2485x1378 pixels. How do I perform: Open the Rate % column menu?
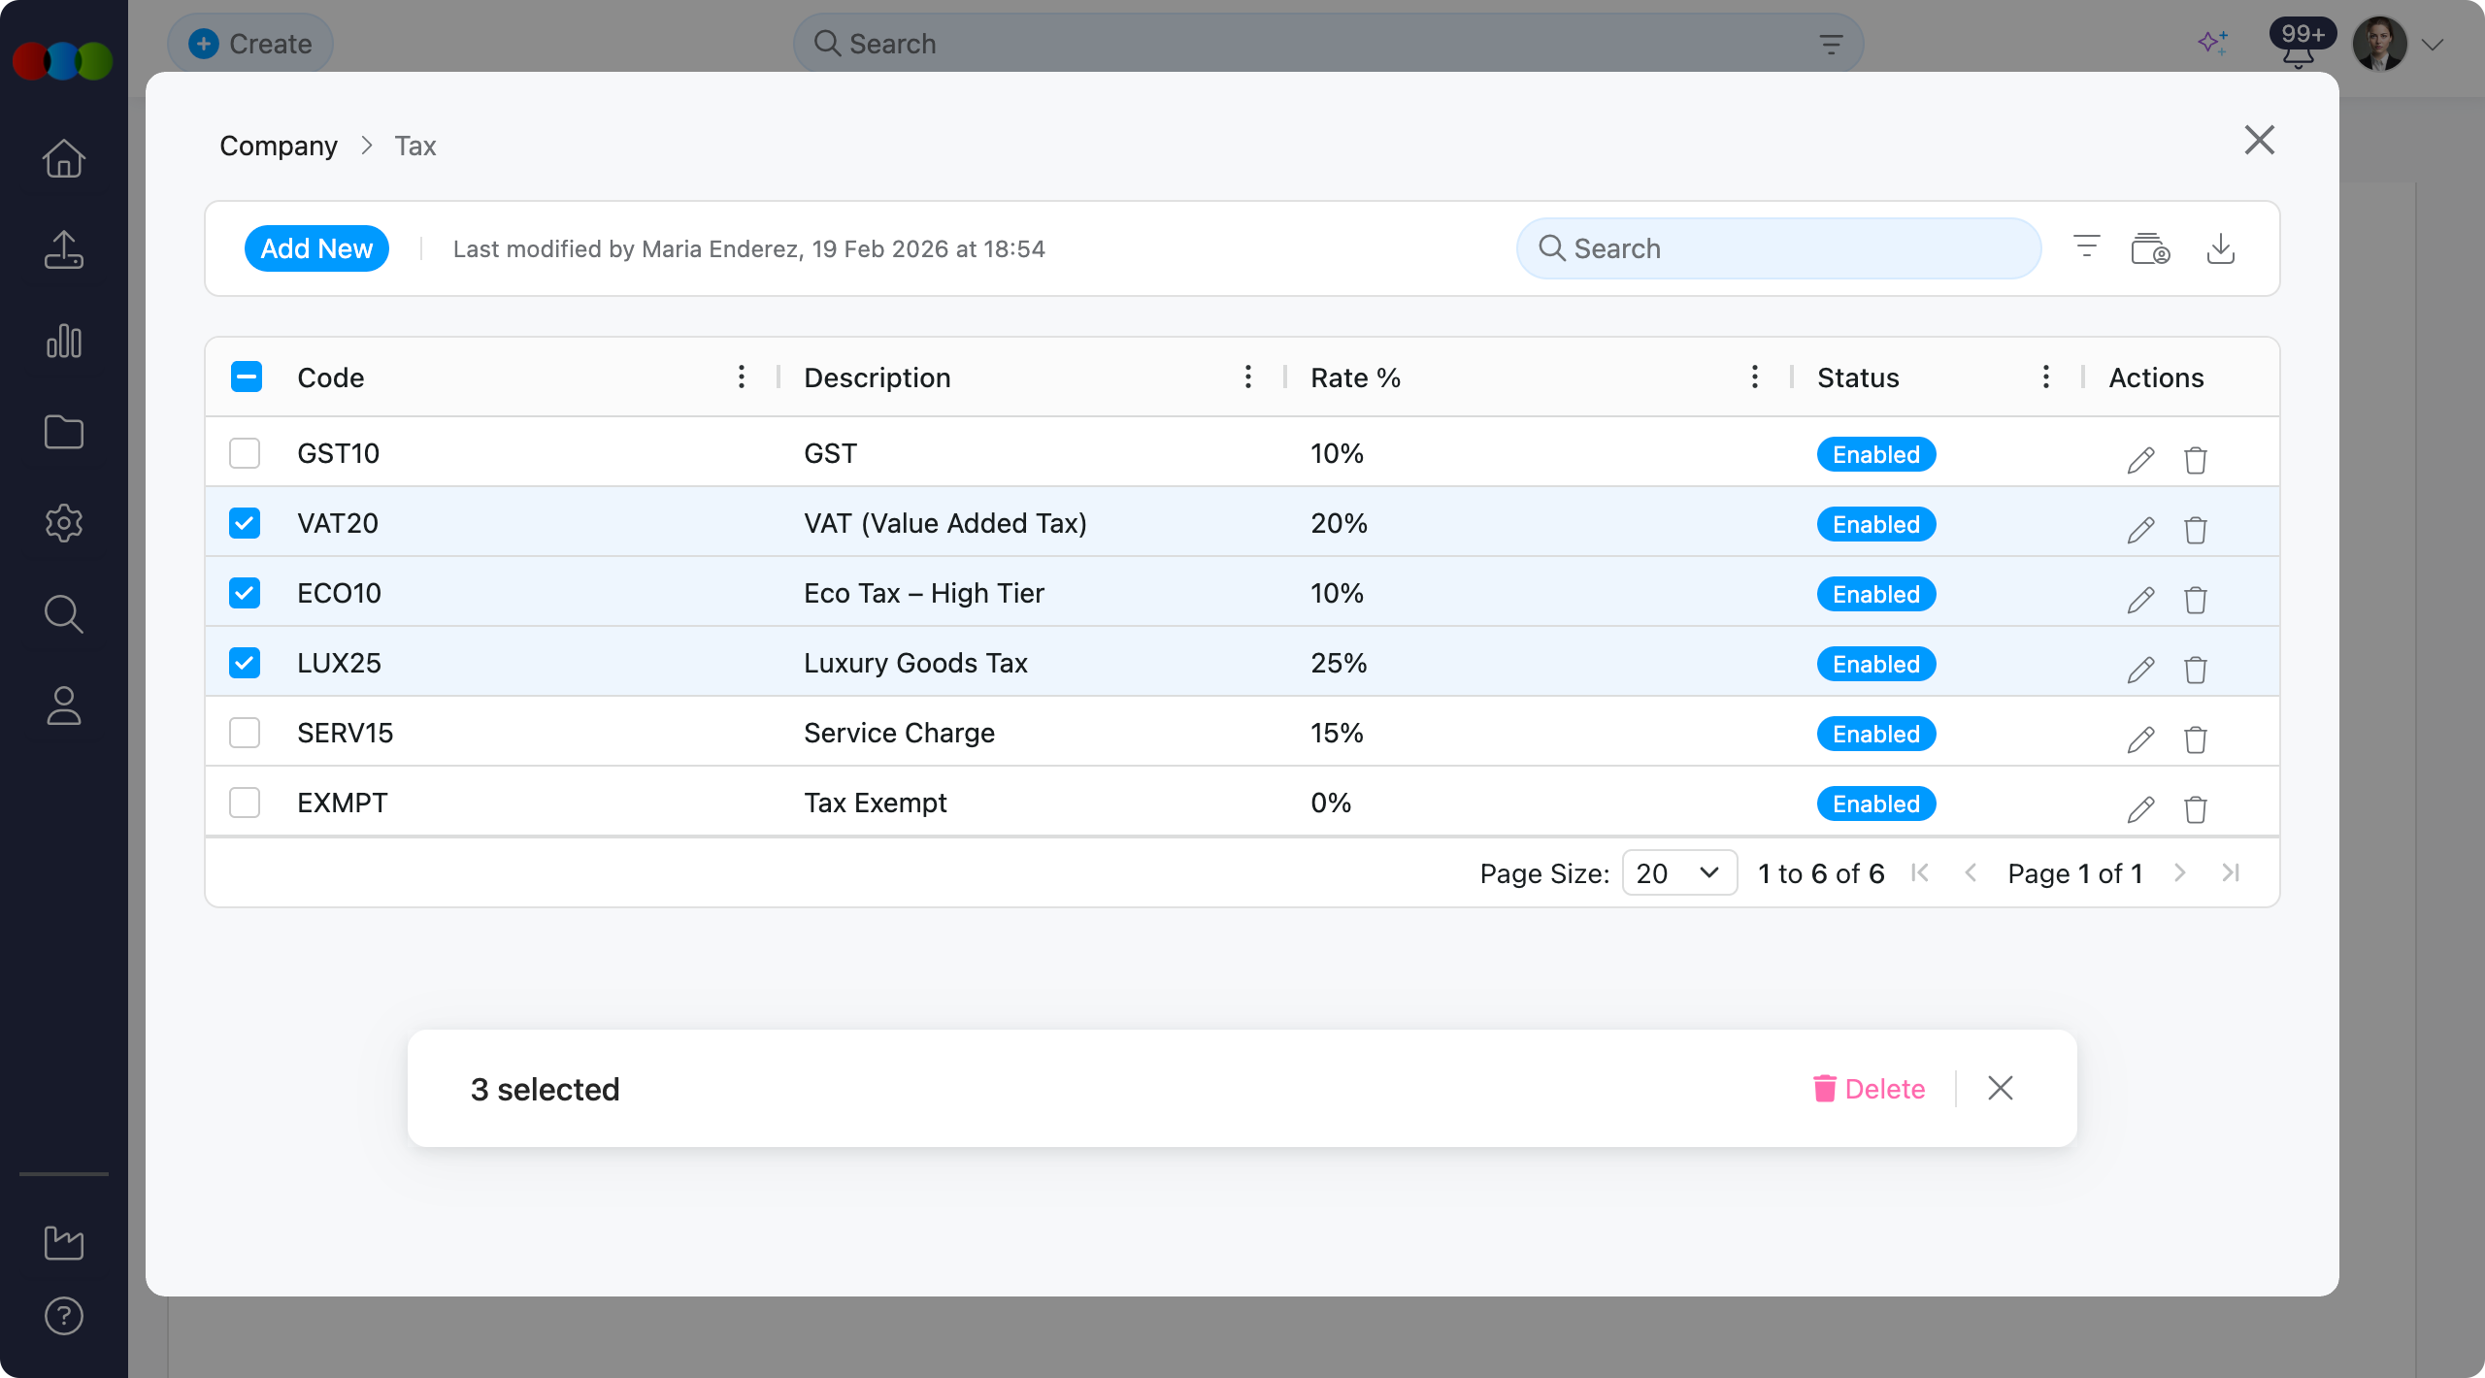[1754, 377]
